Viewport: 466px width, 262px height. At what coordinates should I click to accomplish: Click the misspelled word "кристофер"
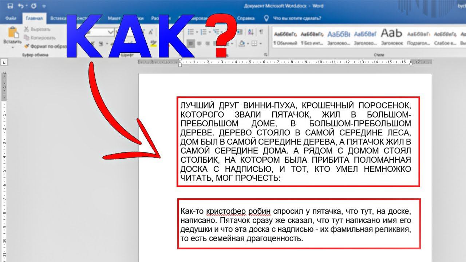pos(225,211)
